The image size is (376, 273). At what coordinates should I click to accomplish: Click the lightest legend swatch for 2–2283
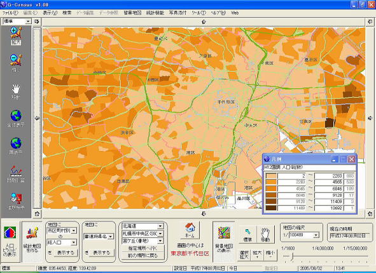click(x=271, y=176)
